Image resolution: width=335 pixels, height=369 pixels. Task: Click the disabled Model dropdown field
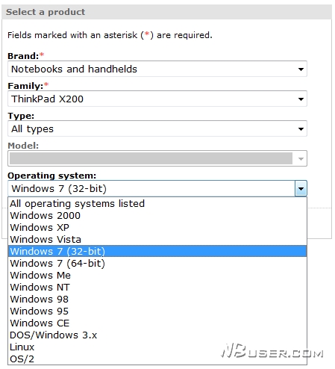pyautogui.click(x=157, y=158)
